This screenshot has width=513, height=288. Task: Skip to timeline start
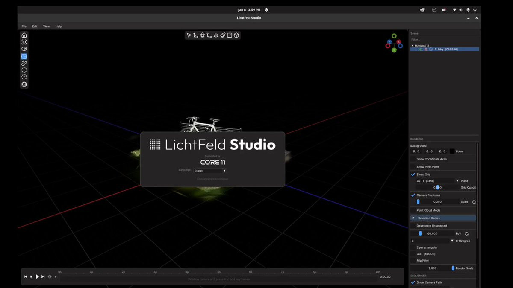click(25, 277)
